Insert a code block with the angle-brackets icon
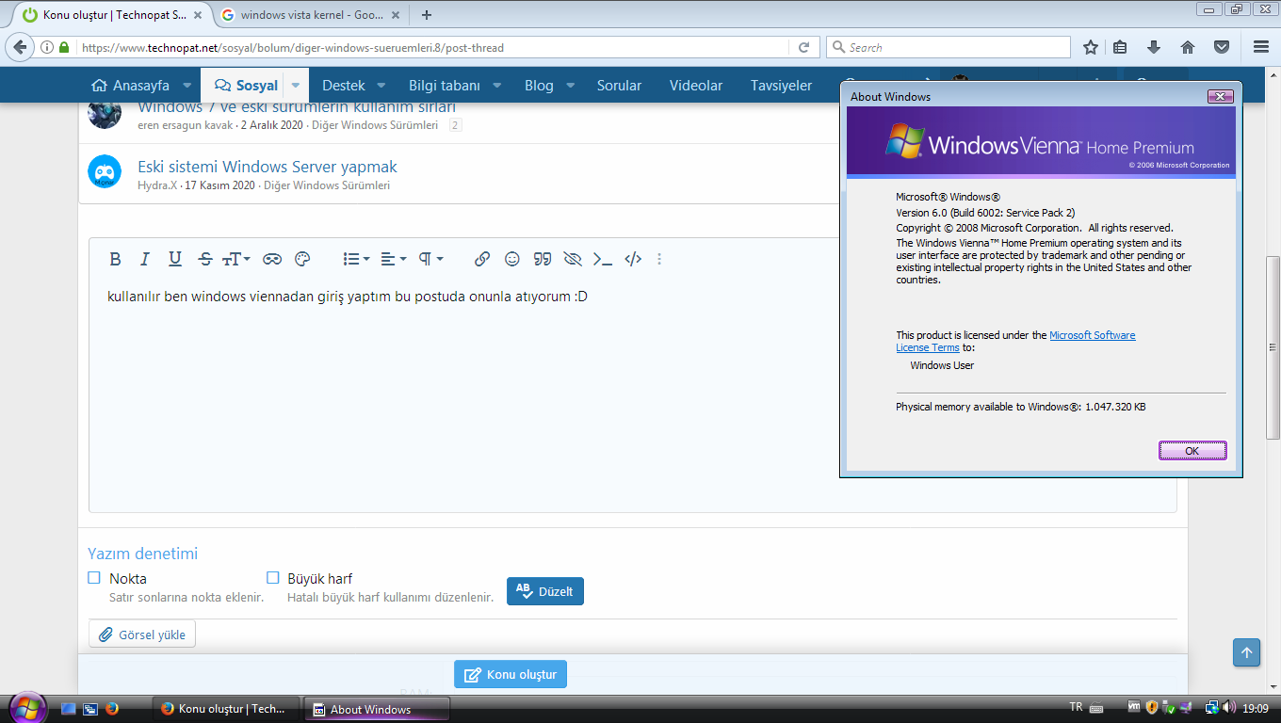1281x723 pixels. 633,259
